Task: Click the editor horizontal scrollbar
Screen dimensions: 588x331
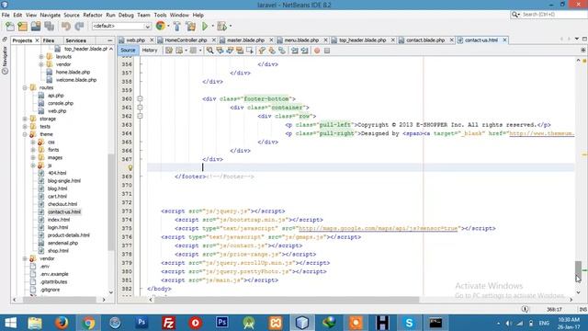Action: [x=286, y=300]
